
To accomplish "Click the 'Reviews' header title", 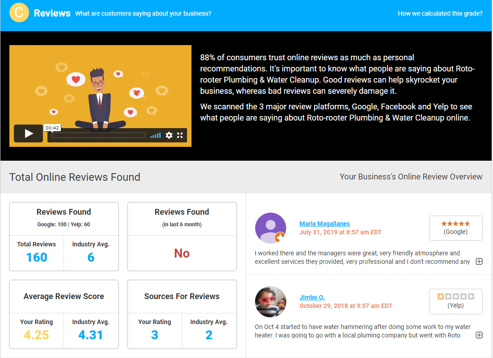I will (x=52, y=13).
